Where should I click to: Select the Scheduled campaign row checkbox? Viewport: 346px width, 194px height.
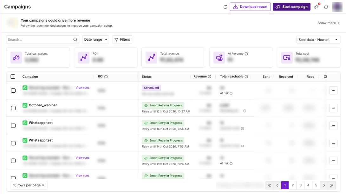[13, 90]
